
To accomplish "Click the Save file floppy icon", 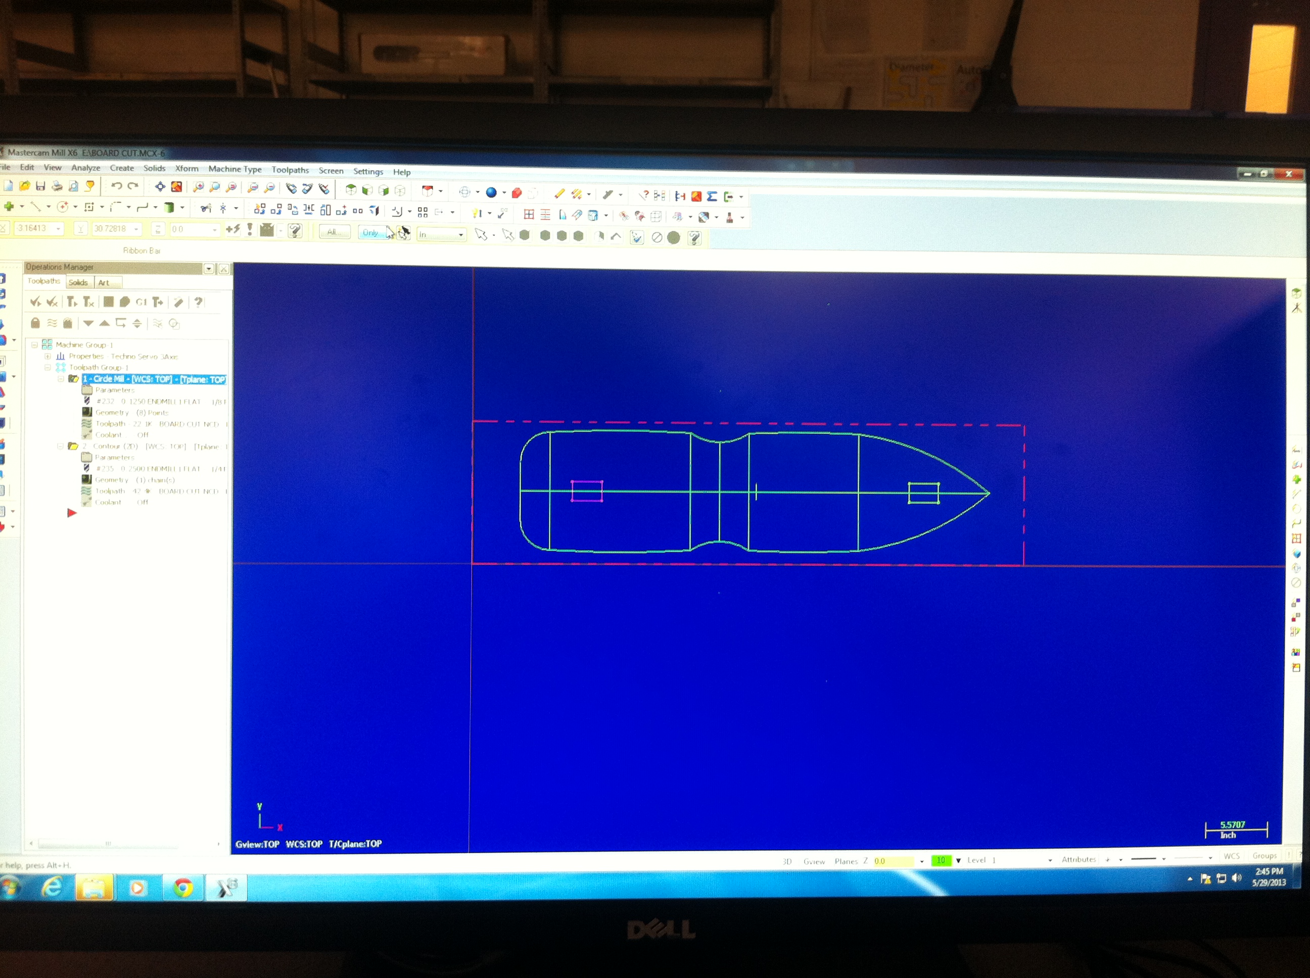I will pyautogui.click(x=40, y=186).
